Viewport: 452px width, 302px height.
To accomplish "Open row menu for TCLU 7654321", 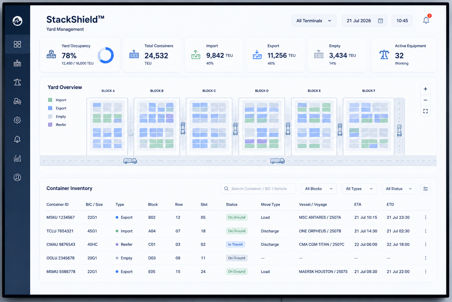I will (x=425, y=231).
